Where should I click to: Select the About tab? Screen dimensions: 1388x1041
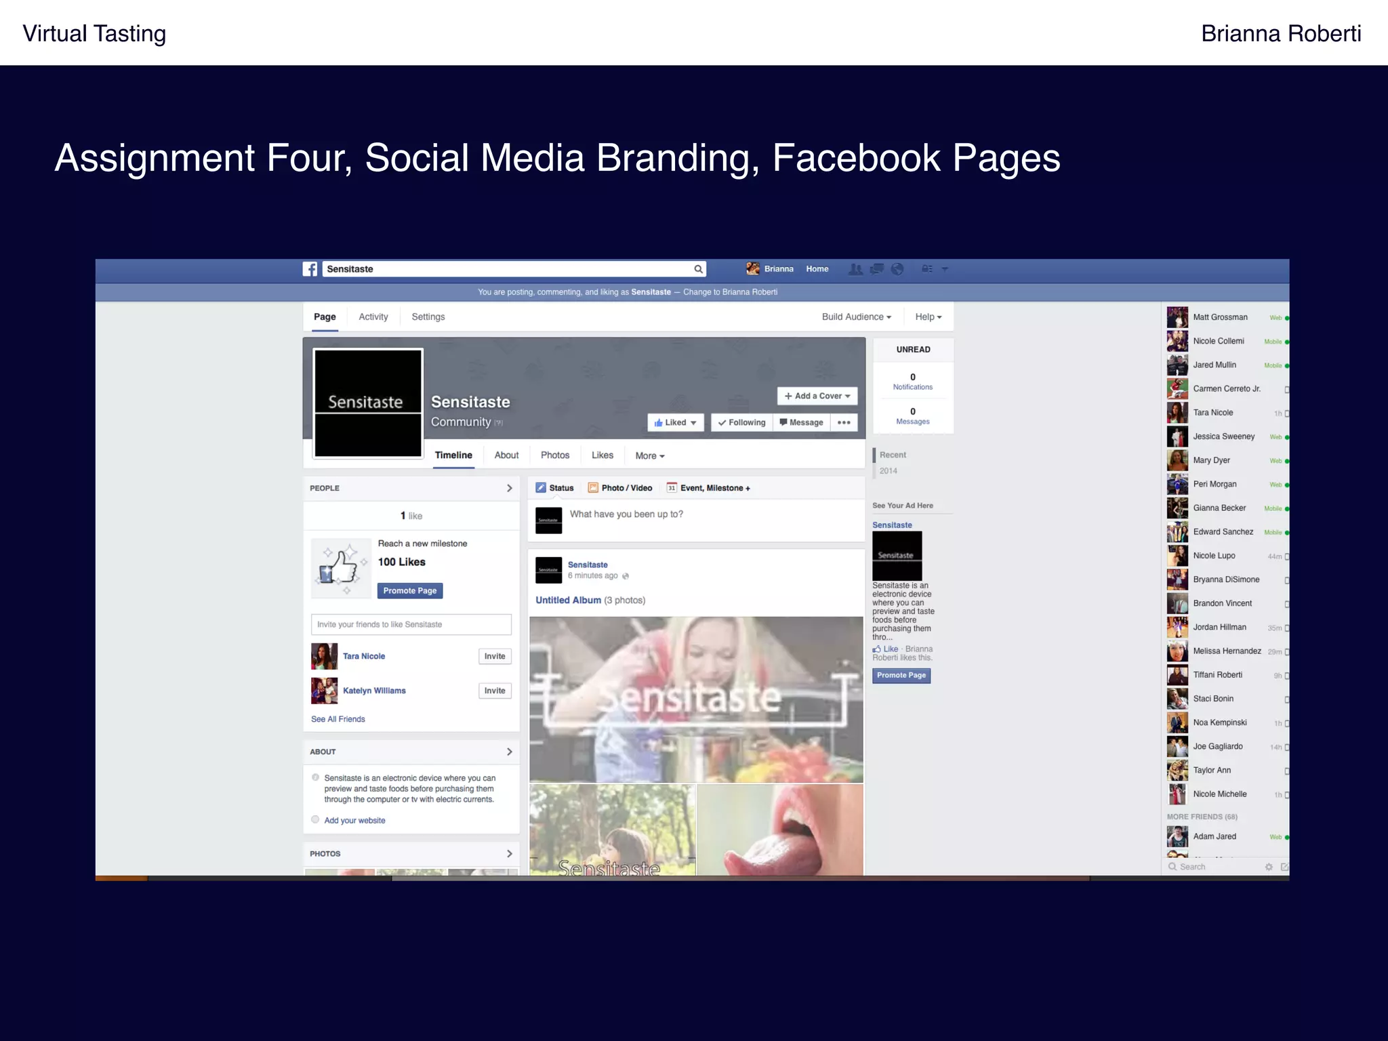click(x=506, y=455)
